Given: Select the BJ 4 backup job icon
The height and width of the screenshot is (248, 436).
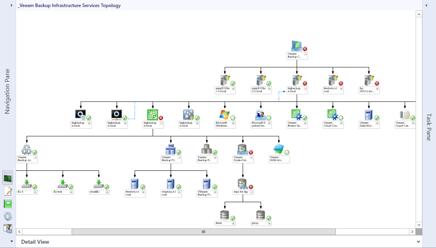Looking at the screenshot, I should 27,184.
